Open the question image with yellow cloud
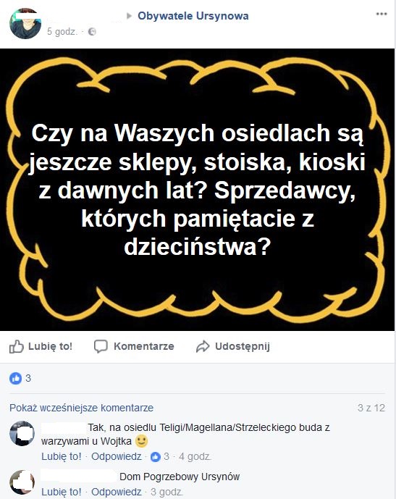 point(197,190)
